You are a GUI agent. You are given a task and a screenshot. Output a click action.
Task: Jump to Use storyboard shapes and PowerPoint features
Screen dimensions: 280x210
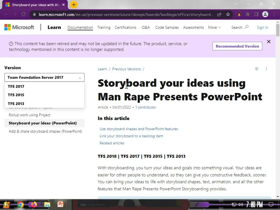coord(139,129)
